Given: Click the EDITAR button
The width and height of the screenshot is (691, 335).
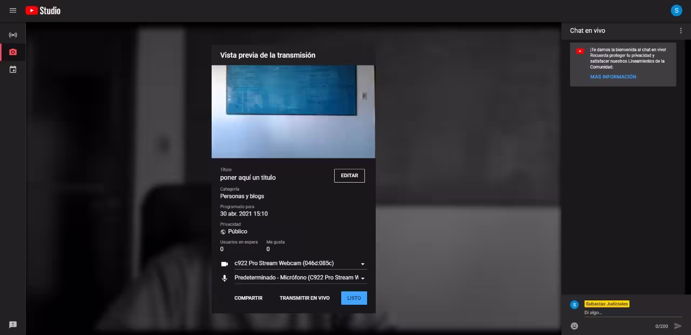Looking at the screenshot, I should click(x=349, y=176).
